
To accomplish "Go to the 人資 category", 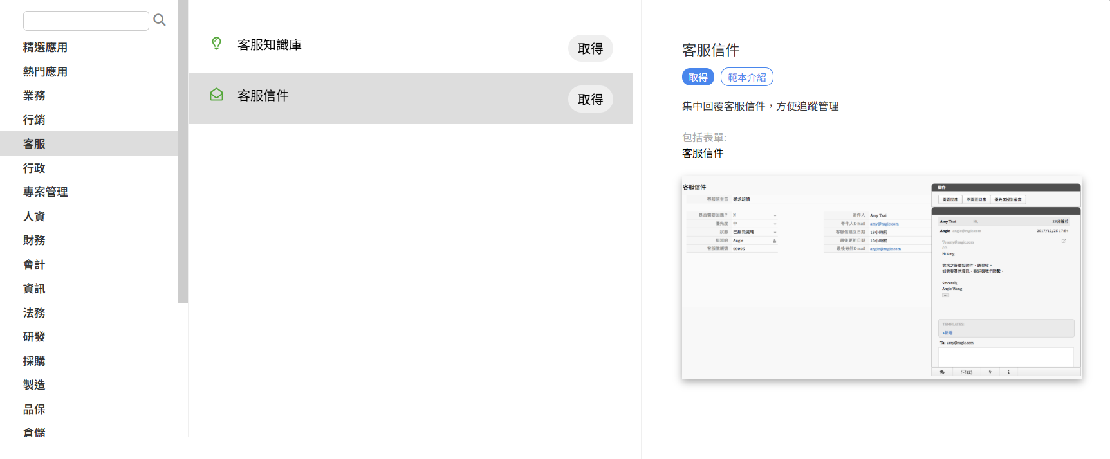I will pos(34,217).
